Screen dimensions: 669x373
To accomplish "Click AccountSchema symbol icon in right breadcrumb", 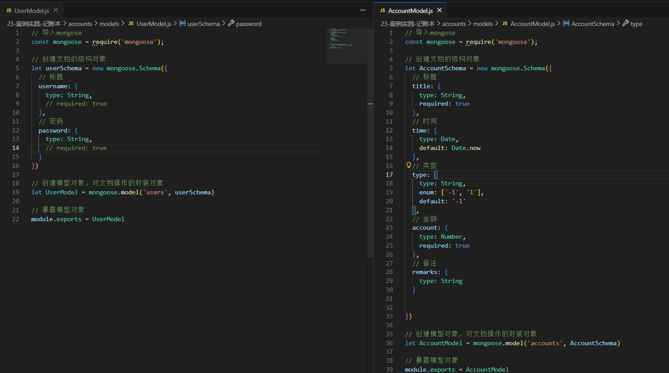I will point(566,23).
